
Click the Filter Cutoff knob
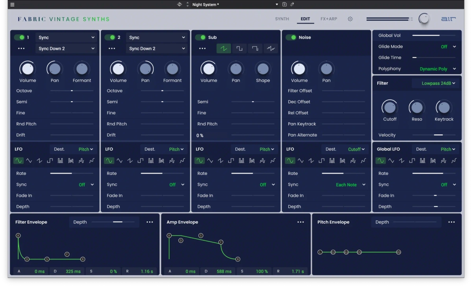point(389,107)
